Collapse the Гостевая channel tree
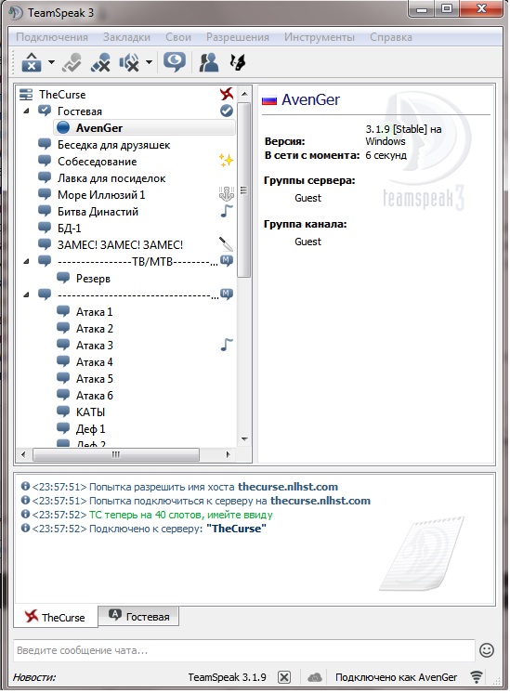This screenshot has height=693, width=510. pos(27,111)
